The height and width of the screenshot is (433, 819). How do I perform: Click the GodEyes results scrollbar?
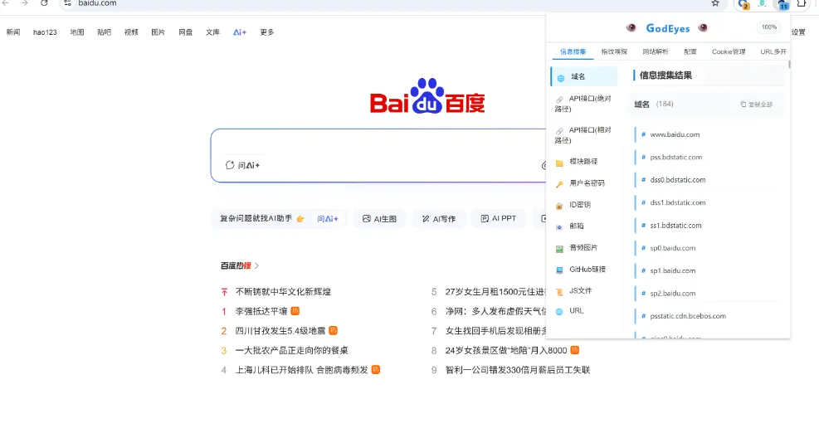(x=789, y=64)
